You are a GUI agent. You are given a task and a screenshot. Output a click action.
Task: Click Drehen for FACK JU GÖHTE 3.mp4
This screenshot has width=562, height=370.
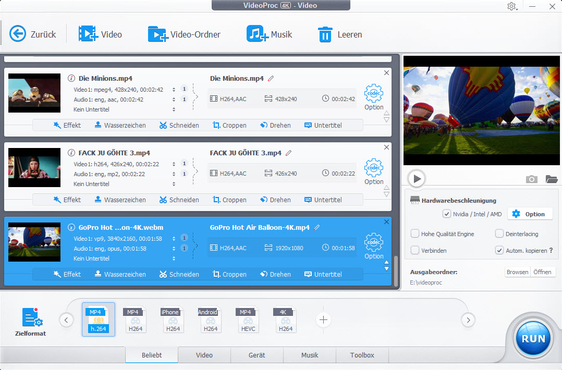(x=275, y=200)
